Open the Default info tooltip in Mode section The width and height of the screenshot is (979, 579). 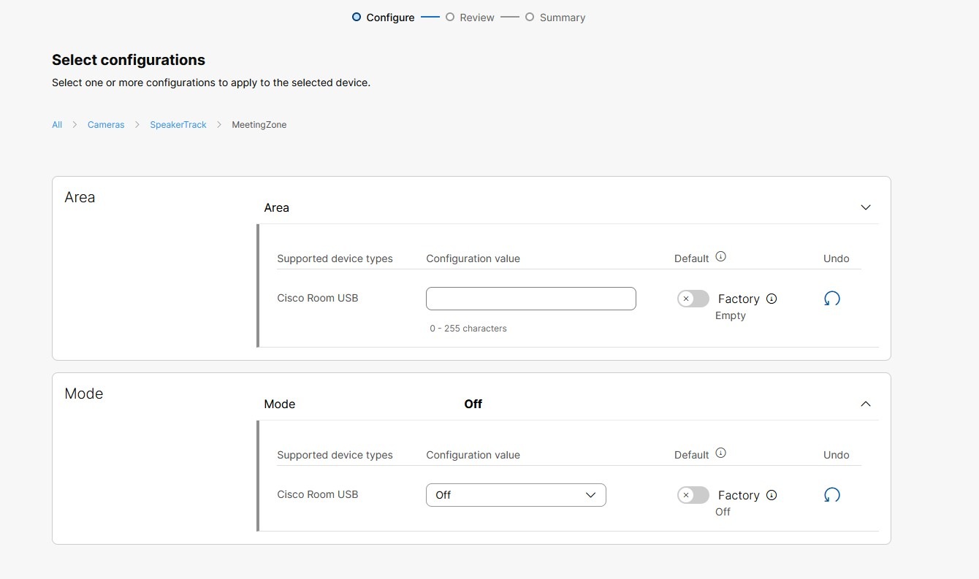720,452
